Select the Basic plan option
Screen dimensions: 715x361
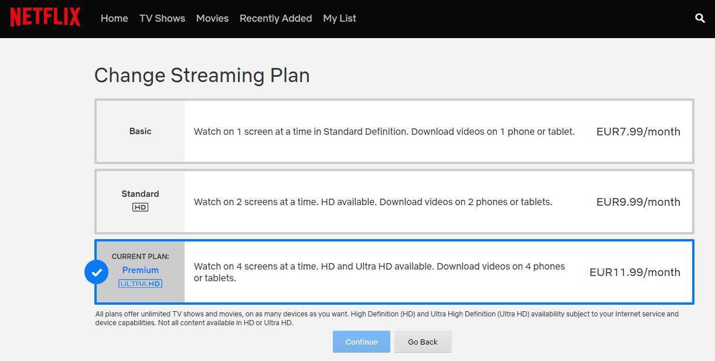(x=394, y=131)
